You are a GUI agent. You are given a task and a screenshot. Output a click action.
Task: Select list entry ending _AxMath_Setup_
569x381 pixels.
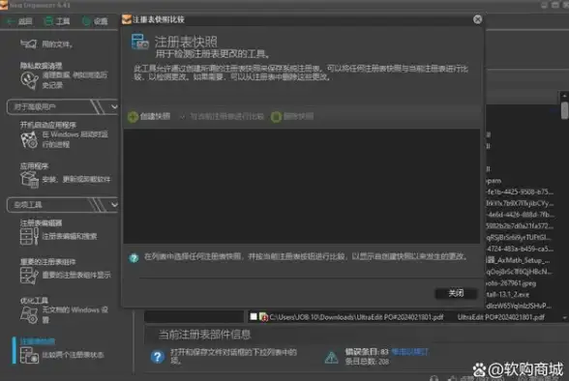pos(519,260)
